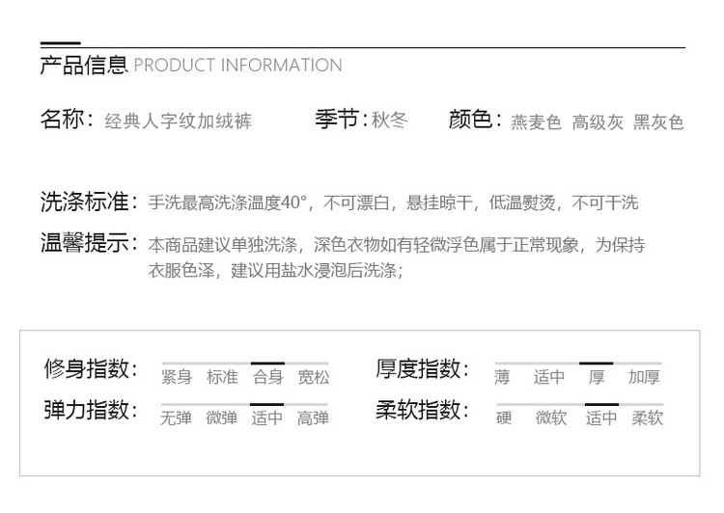Click the 洗涤标准 label
The width and height of the screenshot is (724, 513).
click(84, 202)
